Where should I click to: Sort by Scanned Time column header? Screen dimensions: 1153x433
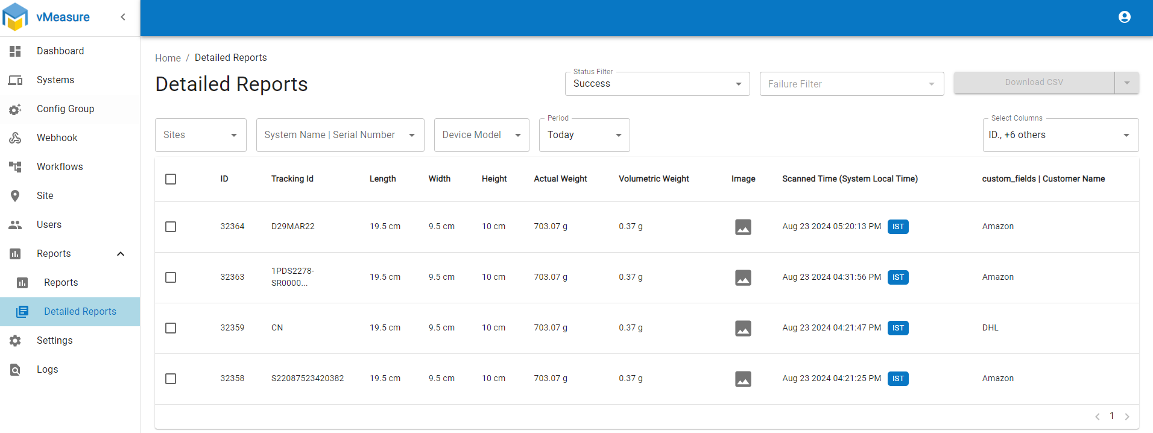pyautogui.click(x=850, y=179)
